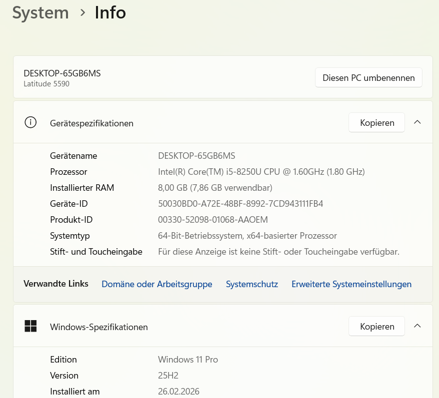439x398 pixels.
Task: Click the 'Systemtyp' label
Action: (69, 236)
